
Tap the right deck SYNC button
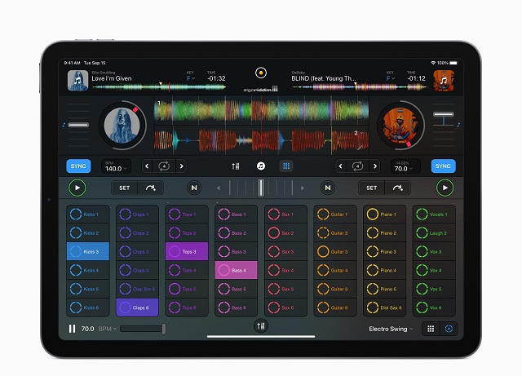[443, 166]
